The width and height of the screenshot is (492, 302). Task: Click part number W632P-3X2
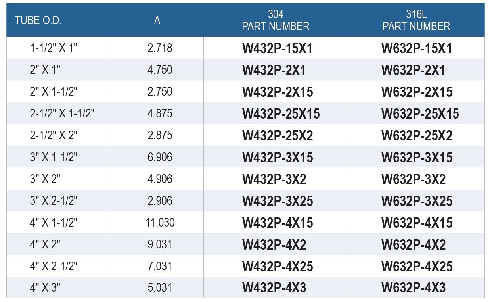coord(414,180)
